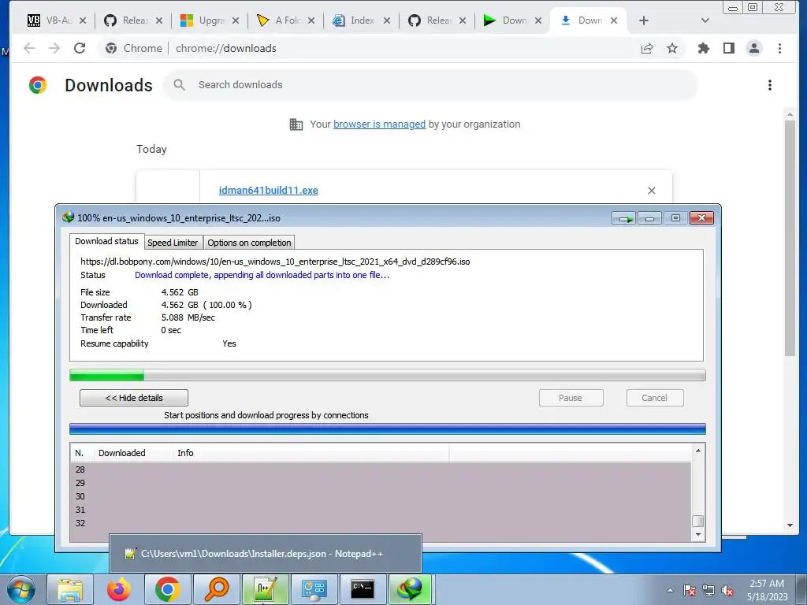This screenshot has width=807, height=605.
Task: Open a new Chrome tab
Action: pyautogui.click(x=643, y=20)
